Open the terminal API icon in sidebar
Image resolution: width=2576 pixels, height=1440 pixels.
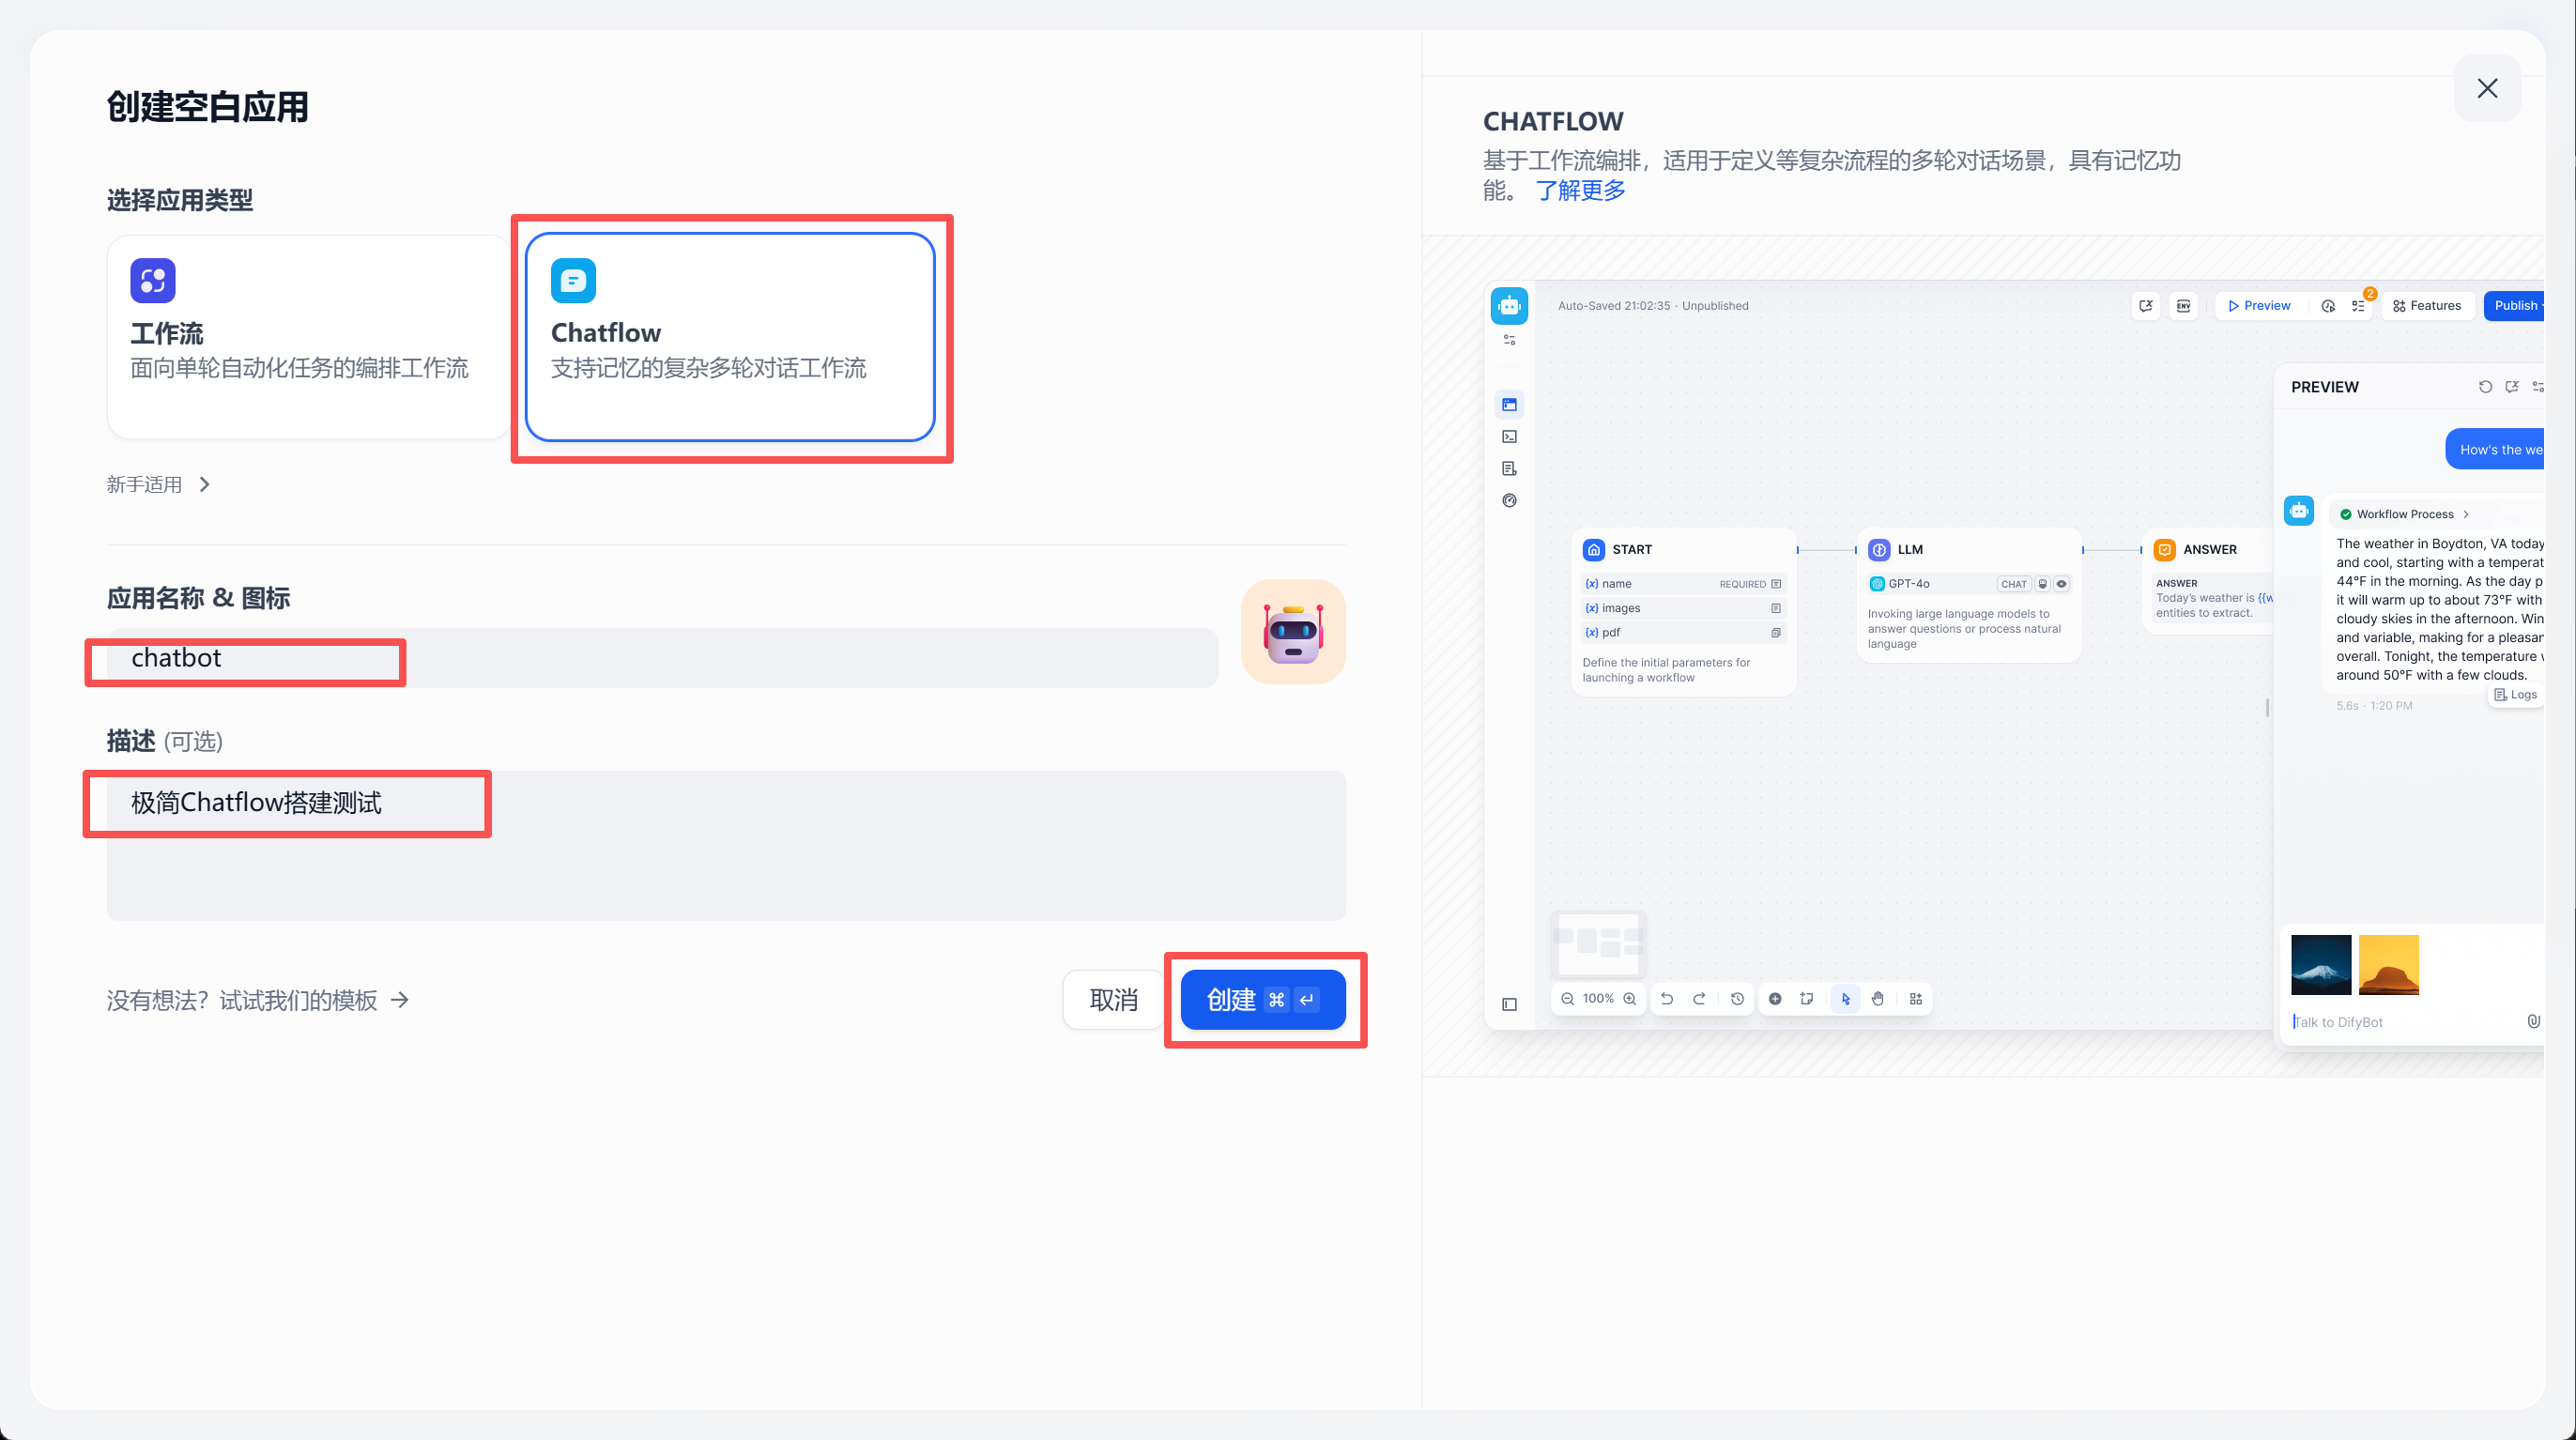coord(1509,437)
